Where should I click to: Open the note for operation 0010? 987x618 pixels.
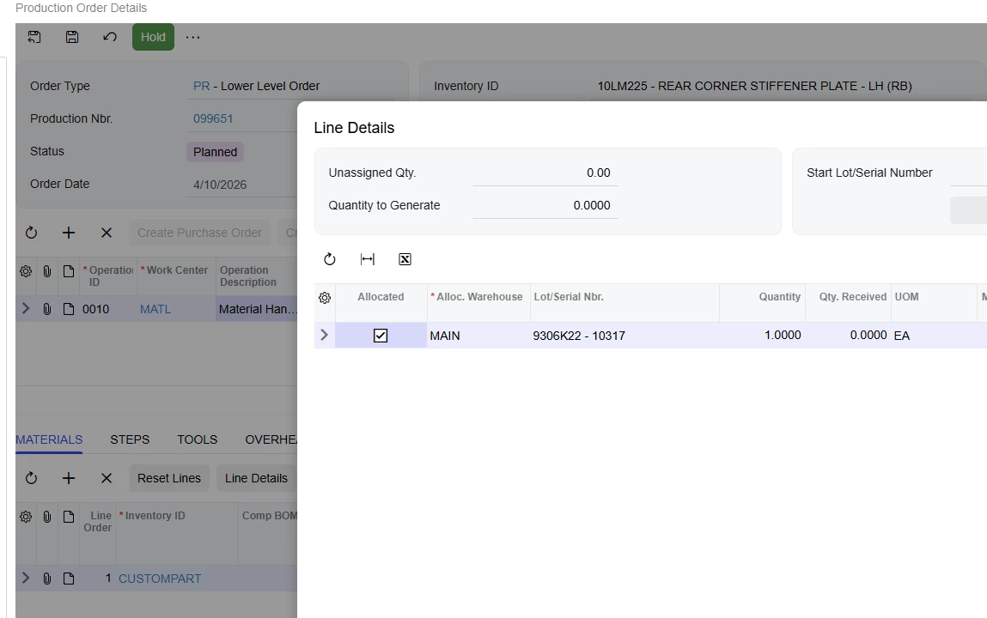click(69, 309)
